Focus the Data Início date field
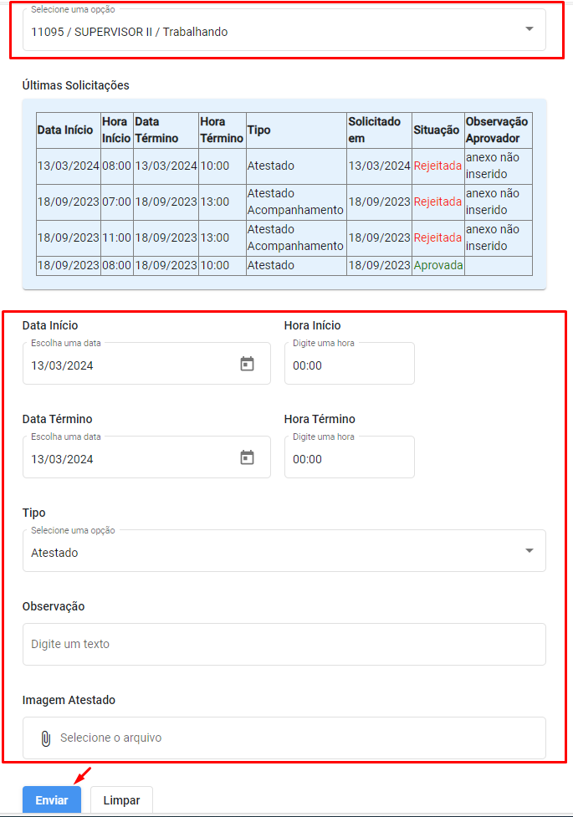The image size is (573, 817). pos(146,364)
